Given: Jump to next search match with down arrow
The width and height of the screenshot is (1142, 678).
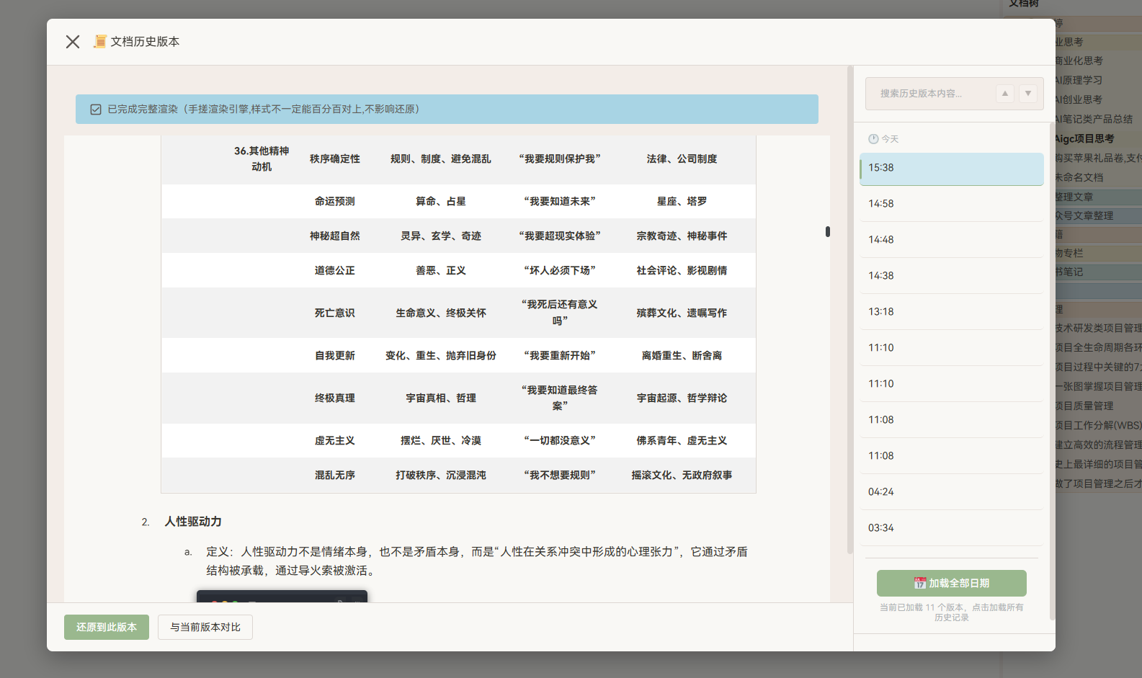Looking at the screenshot, I should 1028,94.
